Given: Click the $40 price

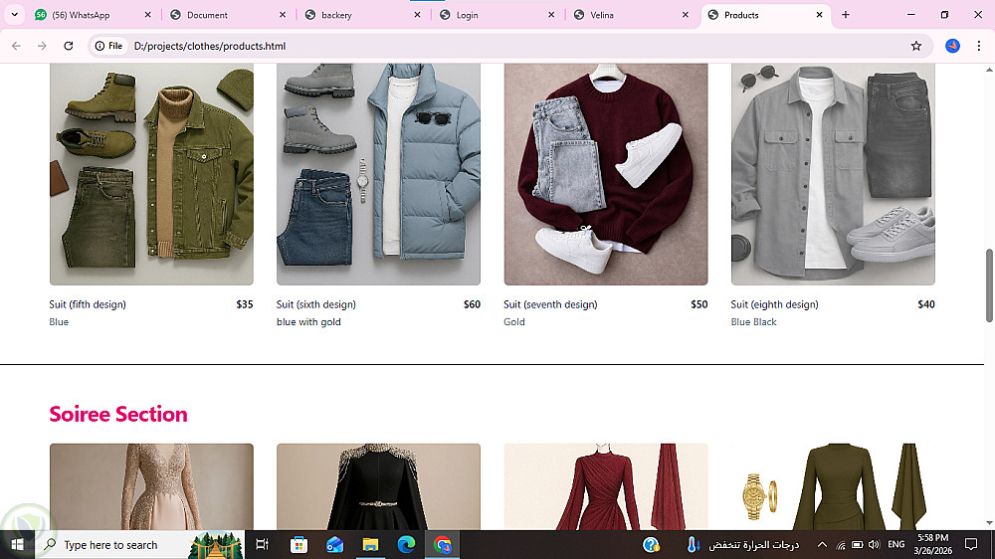Looking at the screenshot, I should tap(925, 304).
